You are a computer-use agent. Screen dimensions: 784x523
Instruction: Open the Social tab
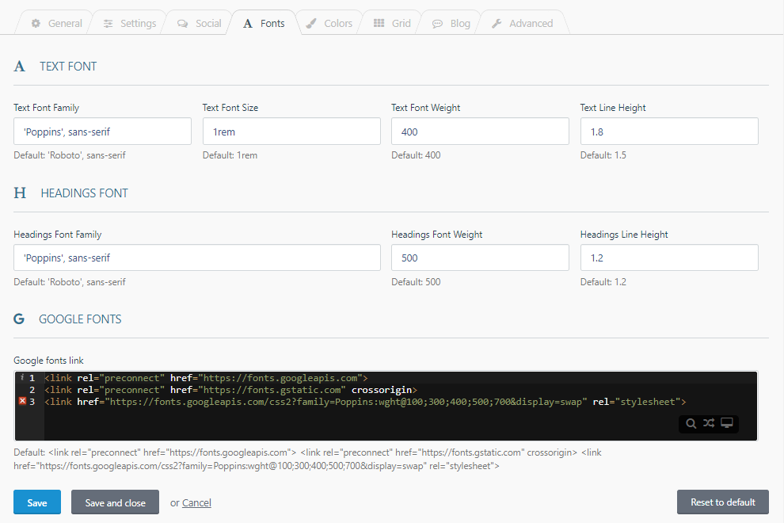[199, 24]
